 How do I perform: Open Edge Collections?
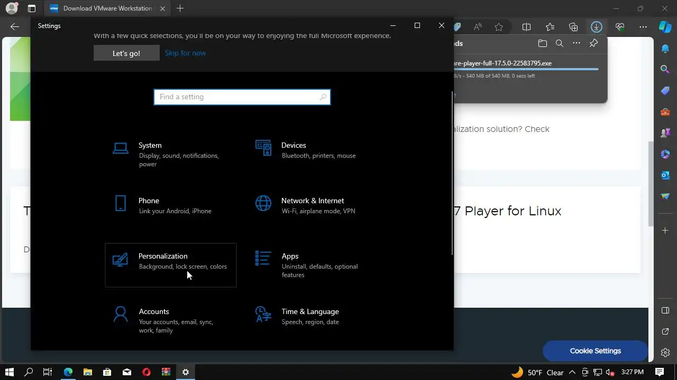coord(573,27)
